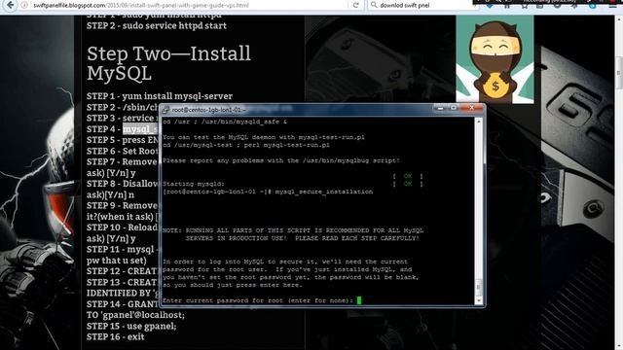Reload the page with the refresh icon
This screenshot has width=623, height=350.
click(x=355, y=5)
